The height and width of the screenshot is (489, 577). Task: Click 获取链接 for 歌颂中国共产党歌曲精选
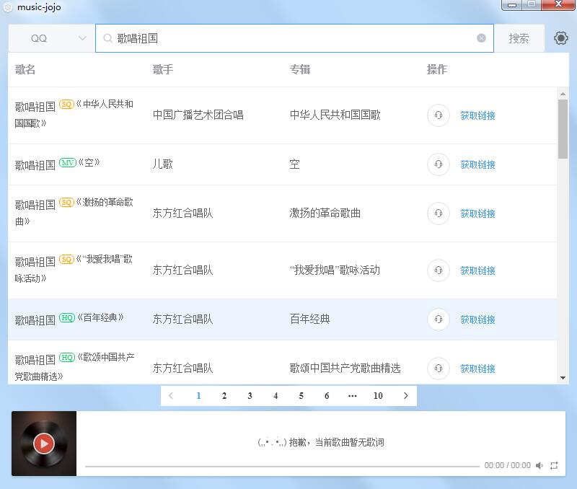(477, 369)
